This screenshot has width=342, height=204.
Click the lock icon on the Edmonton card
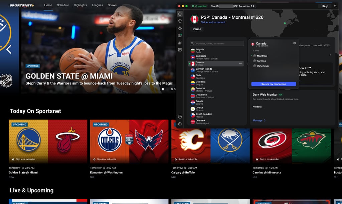[94, 159]
